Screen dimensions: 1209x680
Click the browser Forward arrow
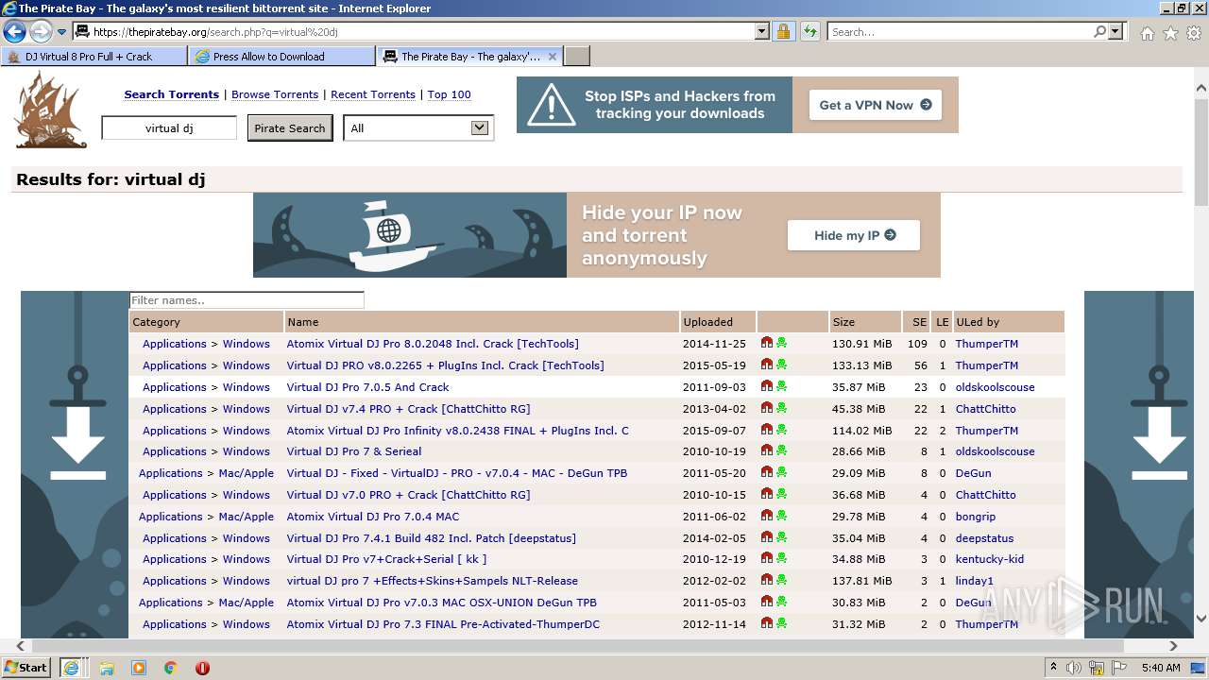[x=41, y=31]
